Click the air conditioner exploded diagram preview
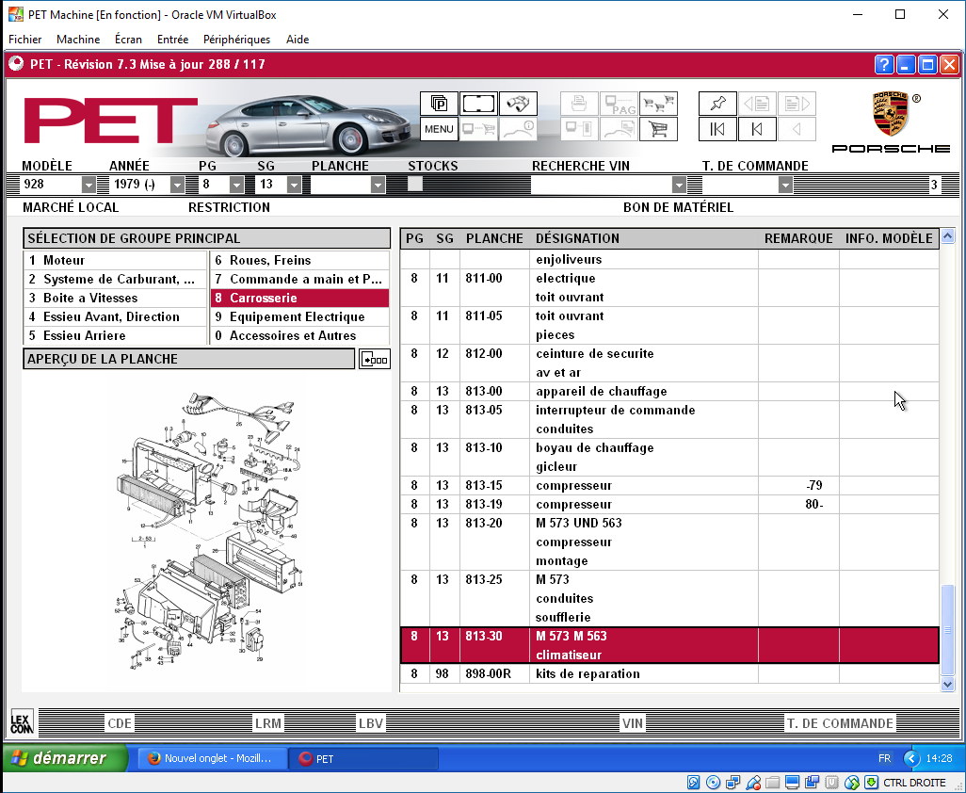This screenshot has width=966, height=793. tap(209, 530)
